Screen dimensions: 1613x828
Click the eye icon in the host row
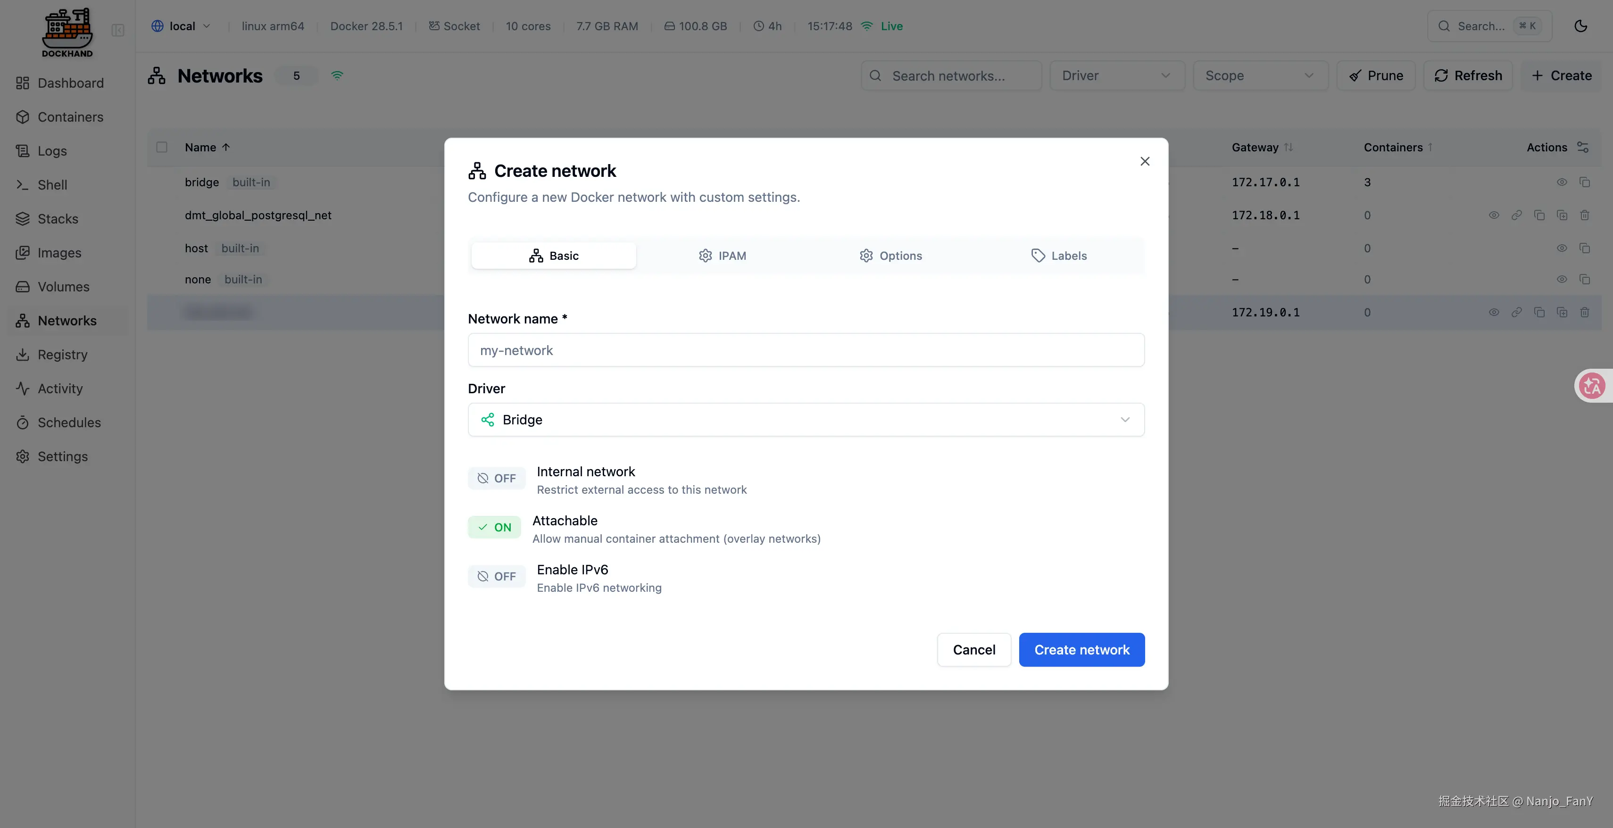[1562, 248]
